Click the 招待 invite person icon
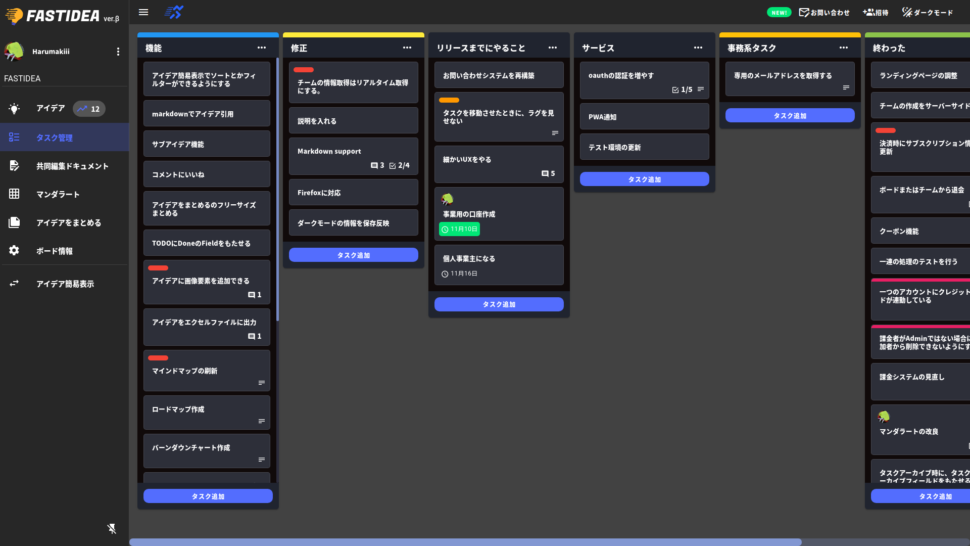The height and width of the screenshot is (546, 970). (x=868, y=12)
